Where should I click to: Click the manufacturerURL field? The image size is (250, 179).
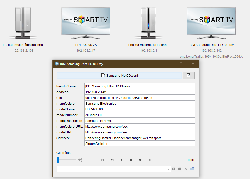140,126
